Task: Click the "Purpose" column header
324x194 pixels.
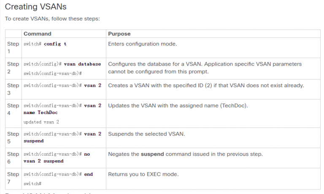Action: coord(119,34)
